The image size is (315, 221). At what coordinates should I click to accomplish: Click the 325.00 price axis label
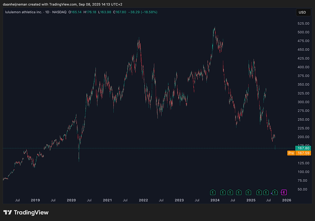[x=303, y=93]
